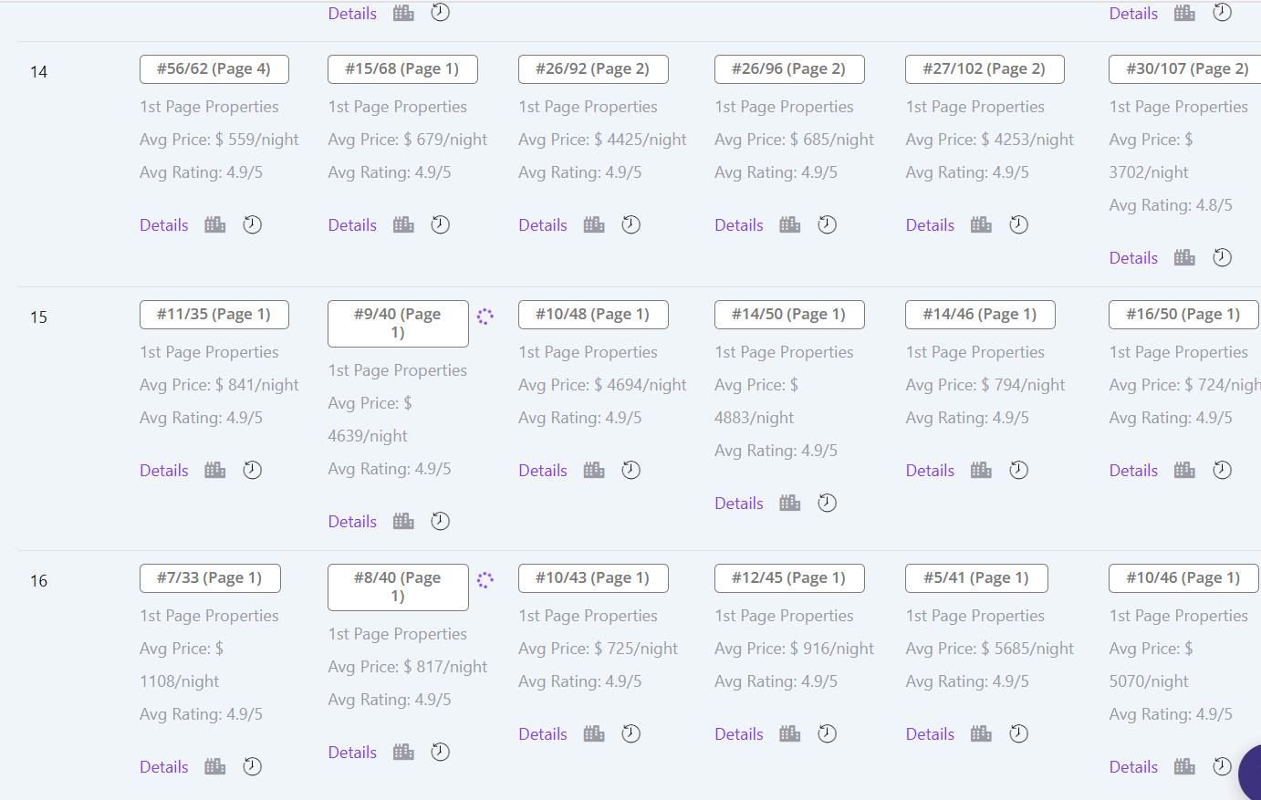Click history clock icon under #14/50 (Page 1)
The height and width of the screenshot is (800, 1261).
[828, 503]
